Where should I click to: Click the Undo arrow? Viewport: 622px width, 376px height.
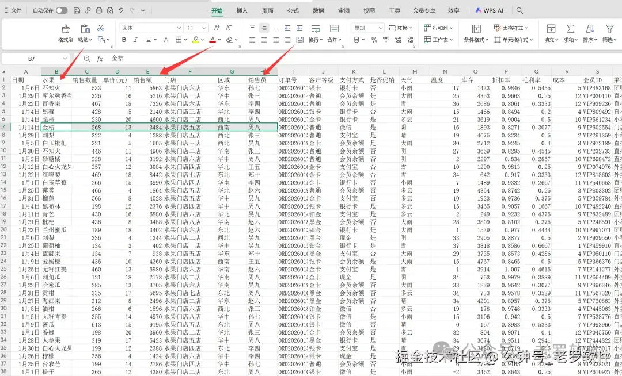tap(121, 11)
